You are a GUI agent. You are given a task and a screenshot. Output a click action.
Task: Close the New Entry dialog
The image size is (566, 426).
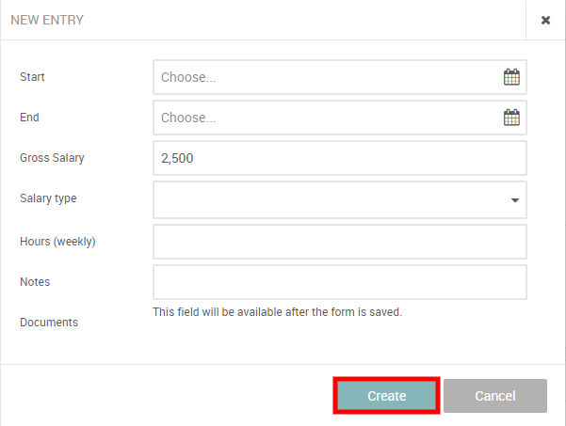click(x=545, y=21)
